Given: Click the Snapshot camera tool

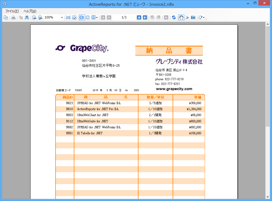Looking at the screenshot, I should [193, 17].
